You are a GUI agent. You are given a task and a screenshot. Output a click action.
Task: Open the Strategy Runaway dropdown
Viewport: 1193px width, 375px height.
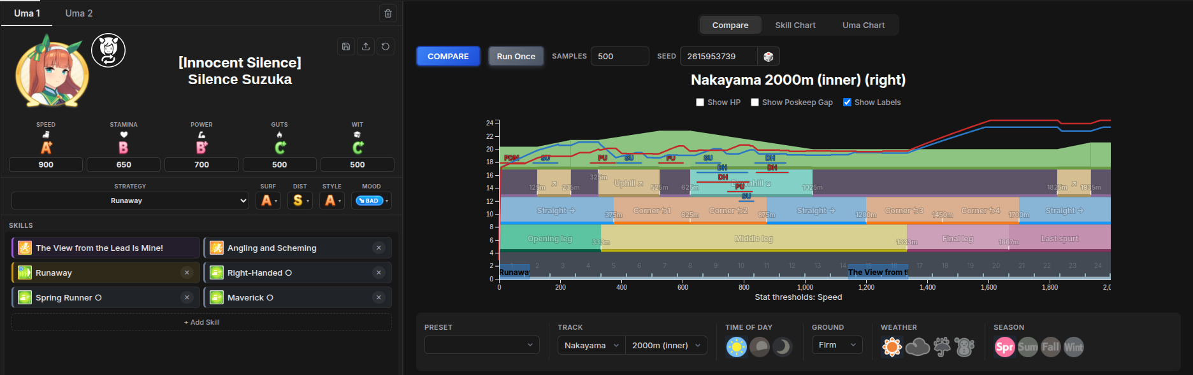pos(130,201)
